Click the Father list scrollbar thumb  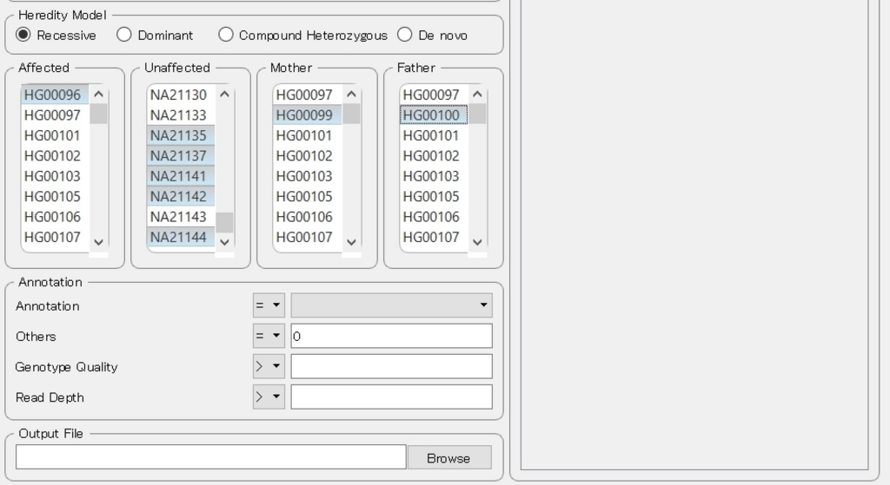(x=477, y=114)
